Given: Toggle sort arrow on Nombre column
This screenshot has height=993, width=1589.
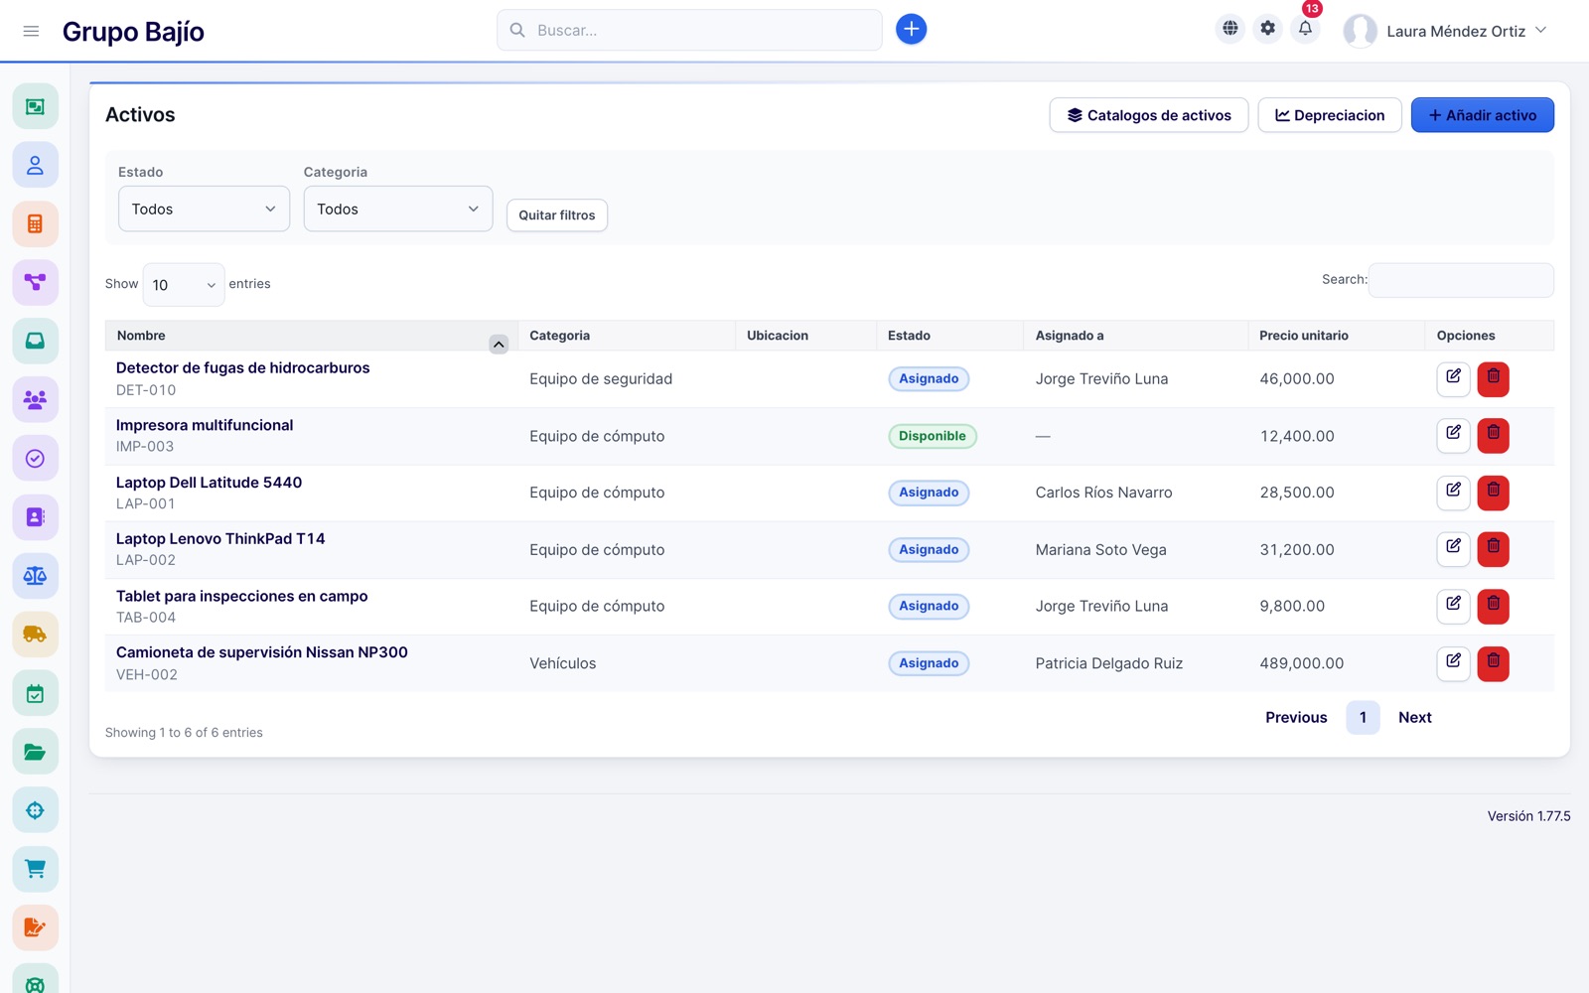Looking at the screenshot, I should [x=499, y=344].
